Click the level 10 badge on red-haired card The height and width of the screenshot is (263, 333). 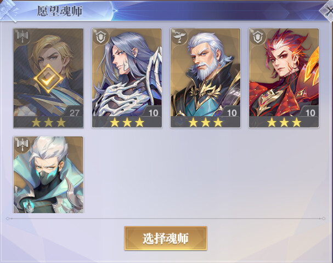pyautogui.click(x=310, y=113)
